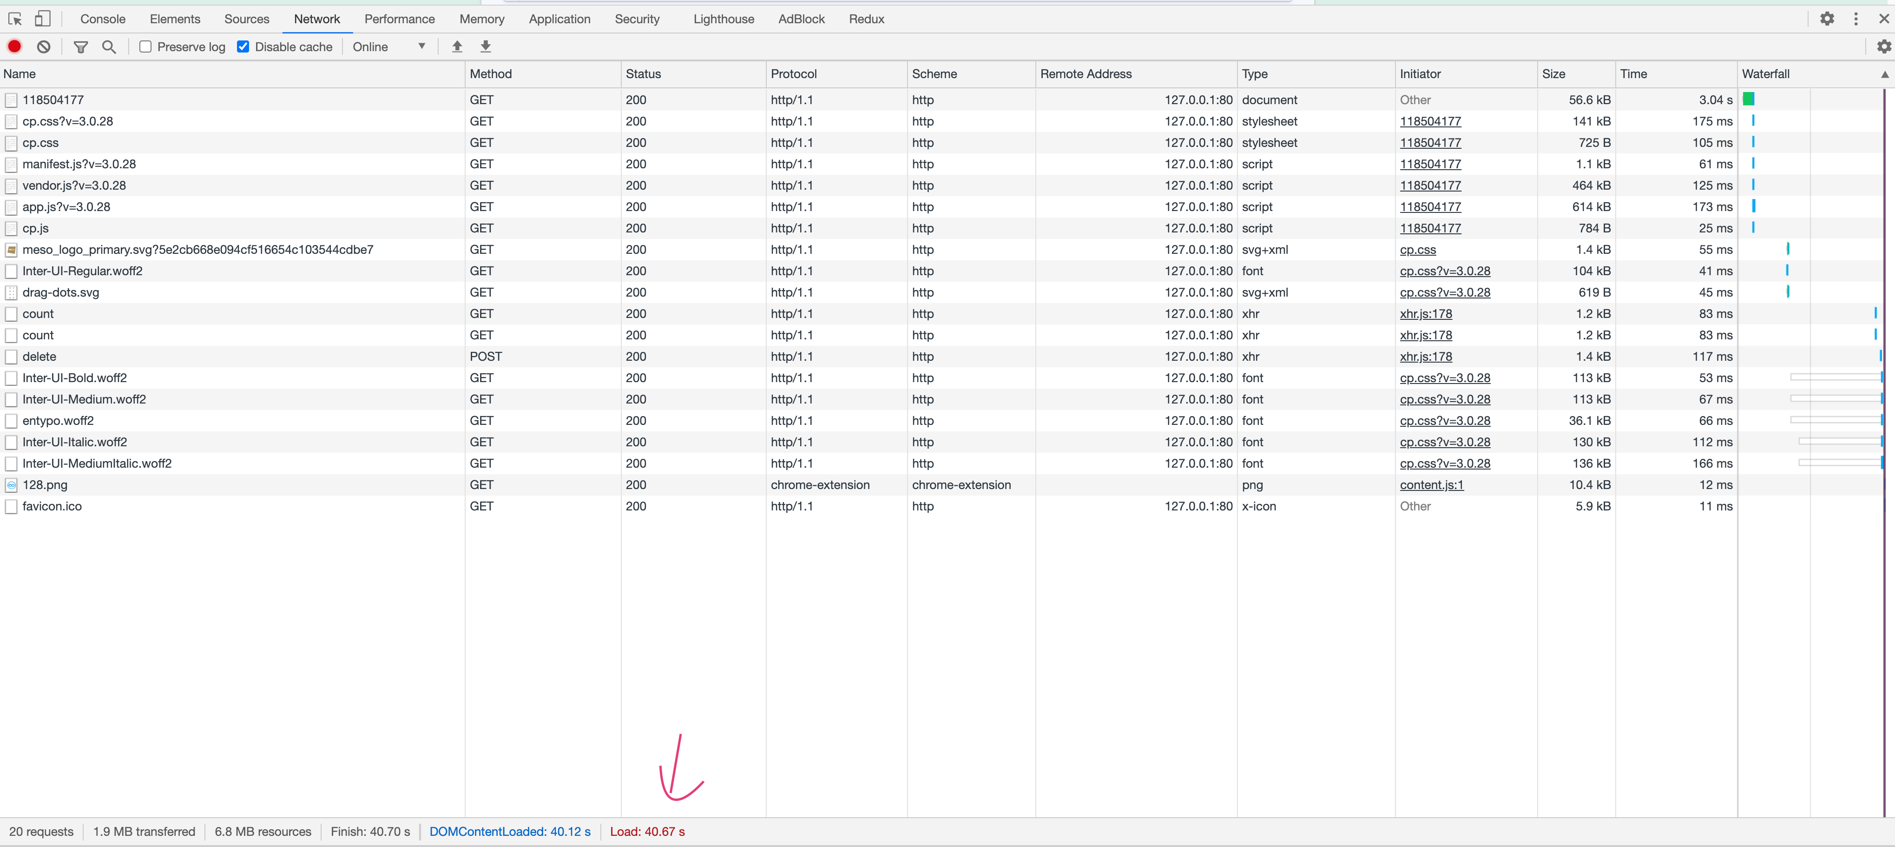The height and width of the screenshot is (847, 1895).
Task: Click the waterfall bar for 118504177
Action: point(1749,99)
